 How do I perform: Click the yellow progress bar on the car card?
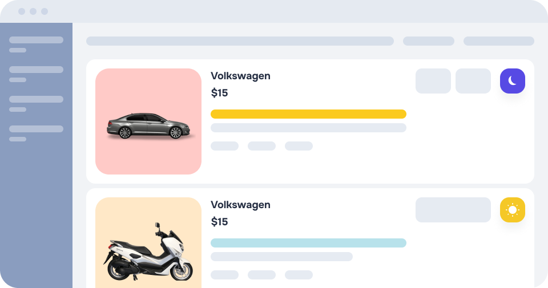click(308, 114)
